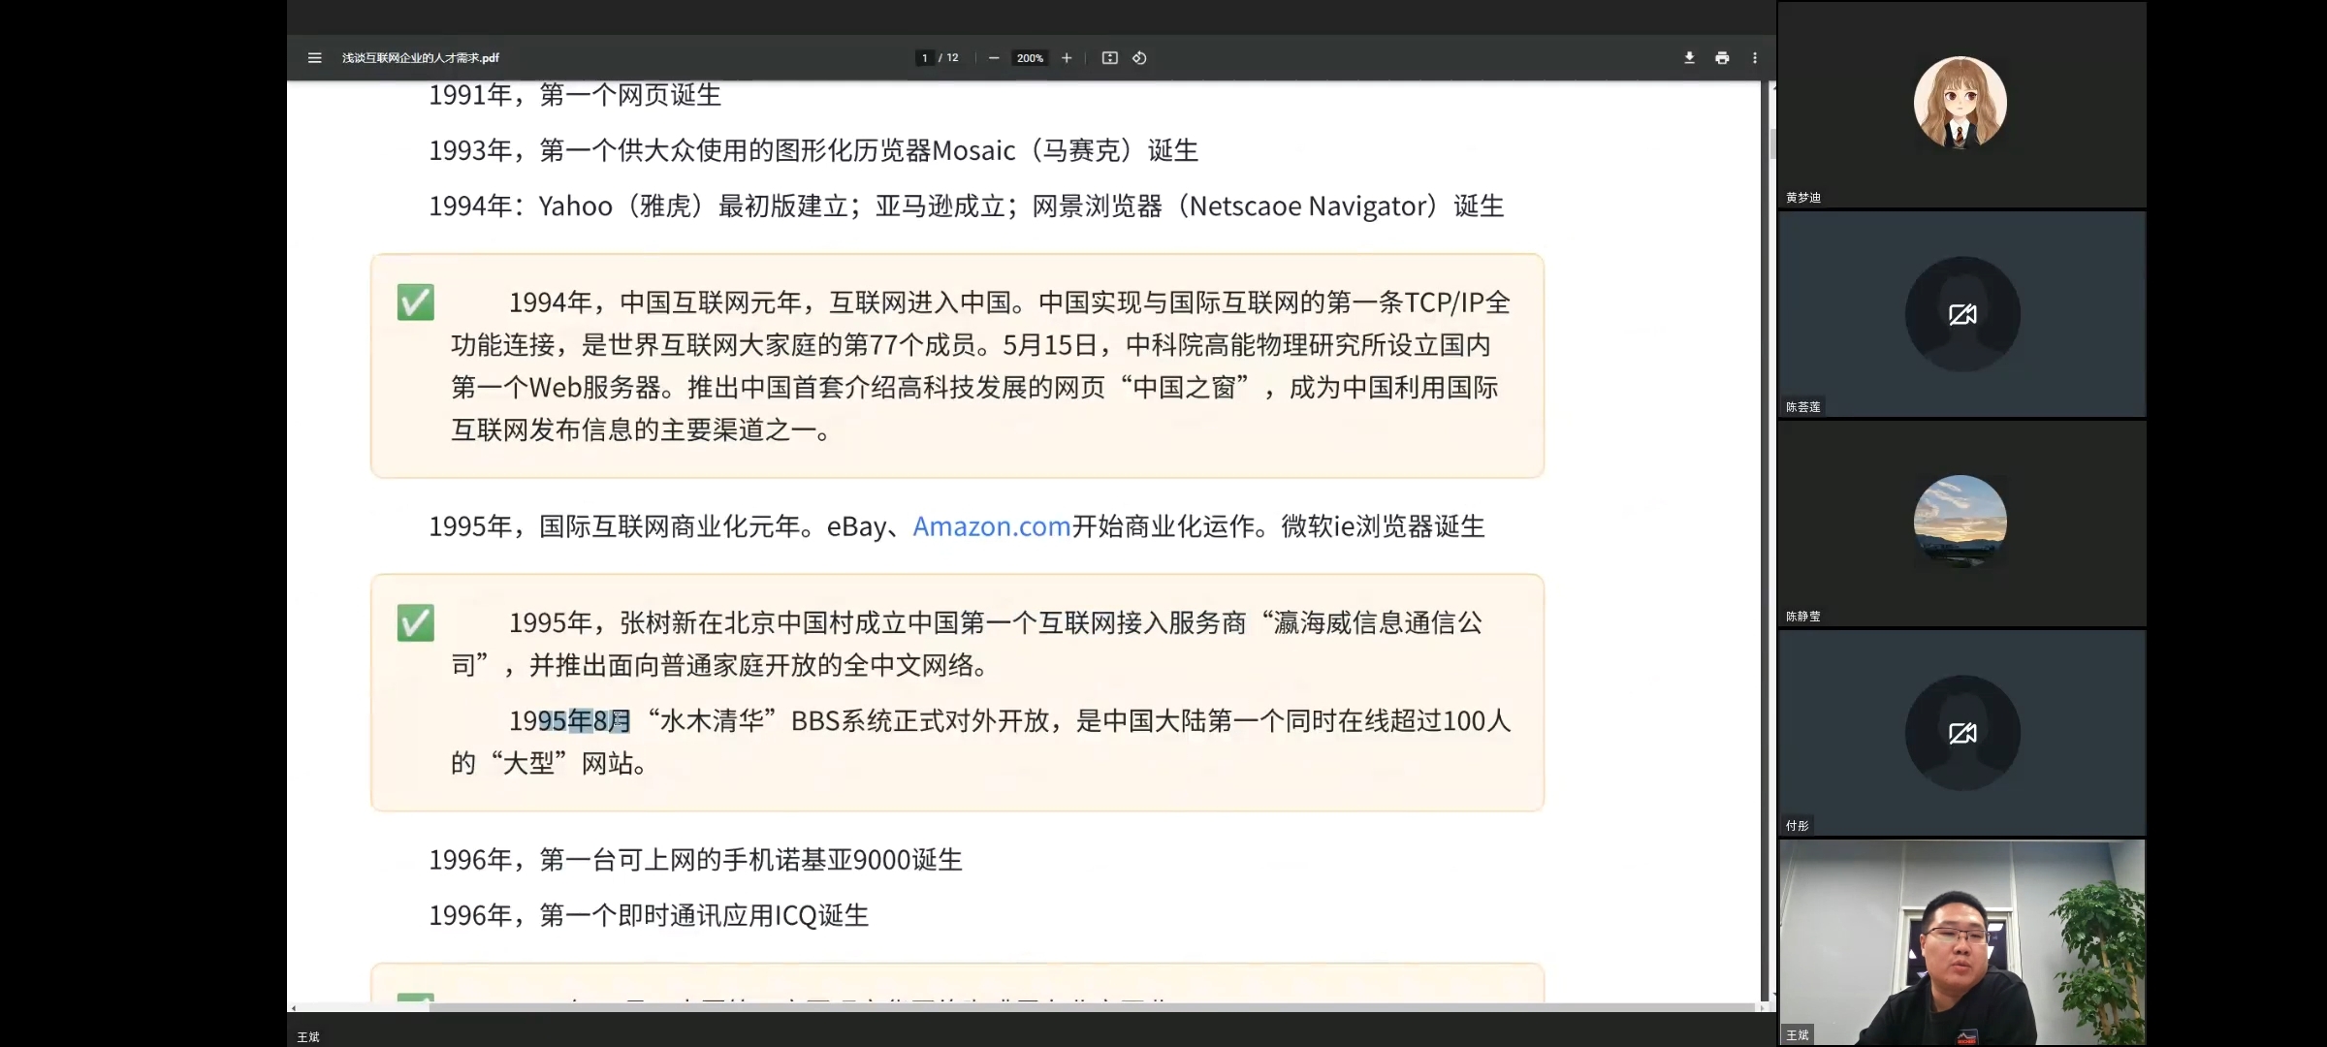Click the green checkmark beside 张树新 paragraph
2327x1047 pixels.
click(x=416, y=622)
